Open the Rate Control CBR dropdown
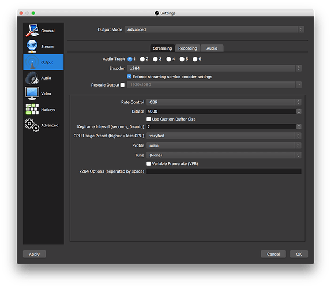331x288 pixels. click(224, 102)
